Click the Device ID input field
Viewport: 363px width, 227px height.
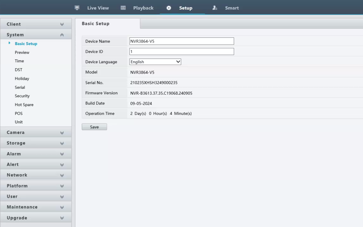pos(181,52)
